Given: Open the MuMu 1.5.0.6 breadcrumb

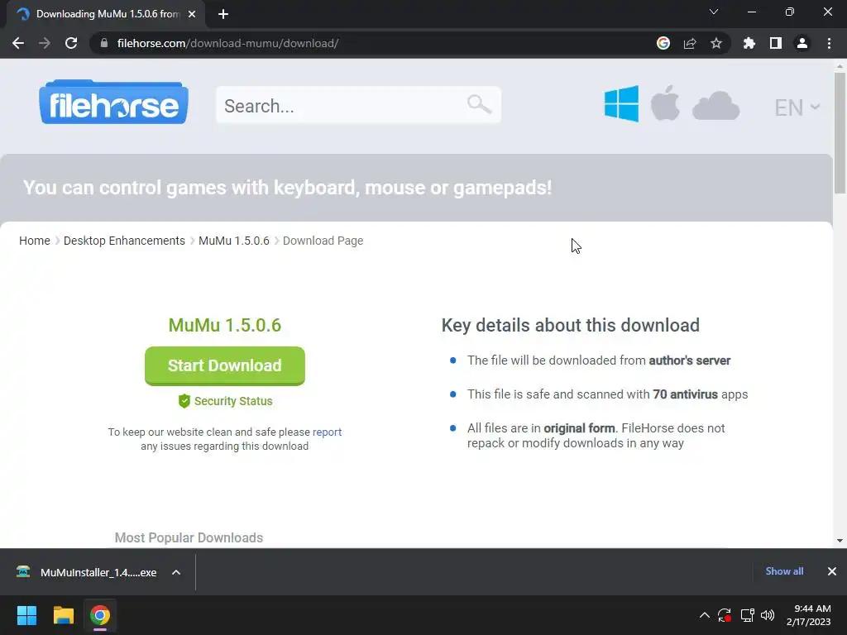Looking at the screenshot, I should point(234,241).
